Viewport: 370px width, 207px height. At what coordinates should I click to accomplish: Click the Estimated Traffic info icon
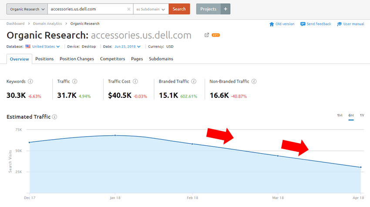tap(54, 117)
